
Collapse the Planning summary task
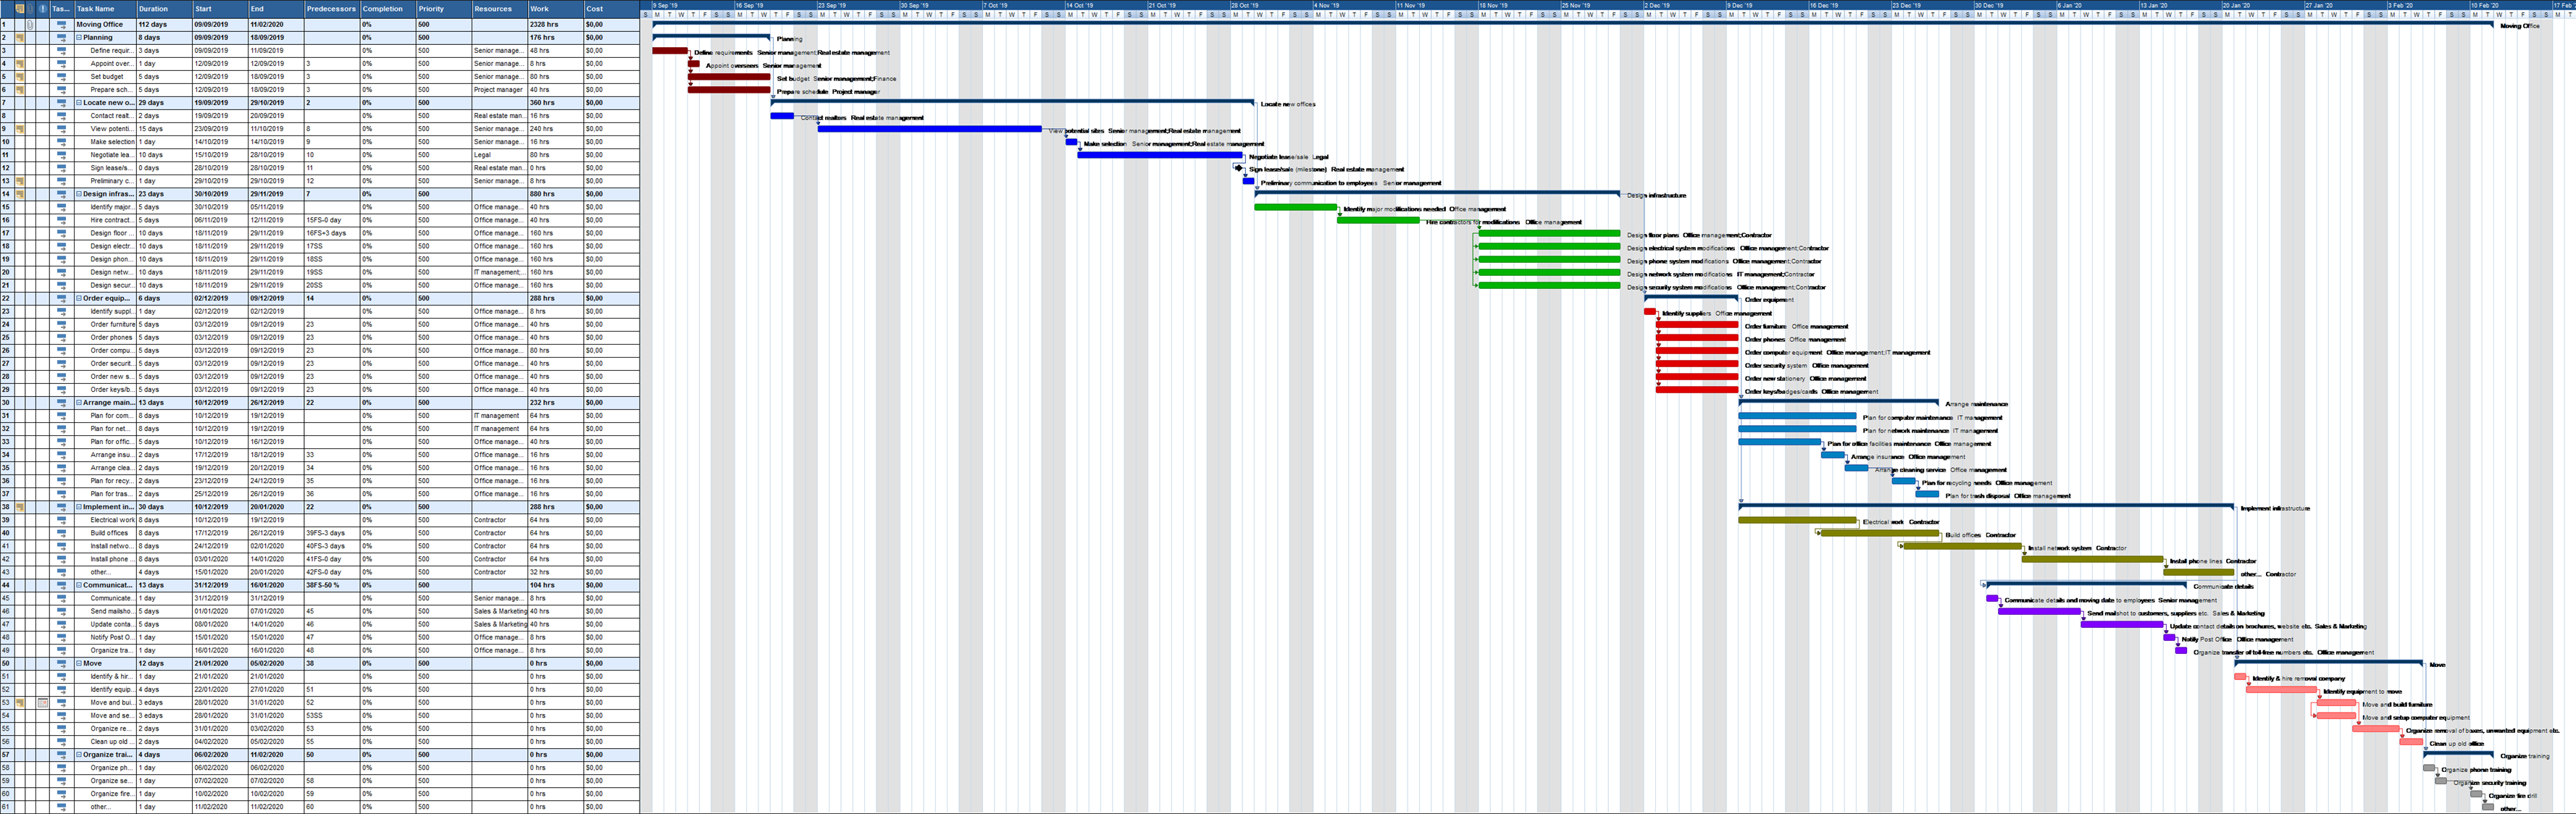[79, 37]
